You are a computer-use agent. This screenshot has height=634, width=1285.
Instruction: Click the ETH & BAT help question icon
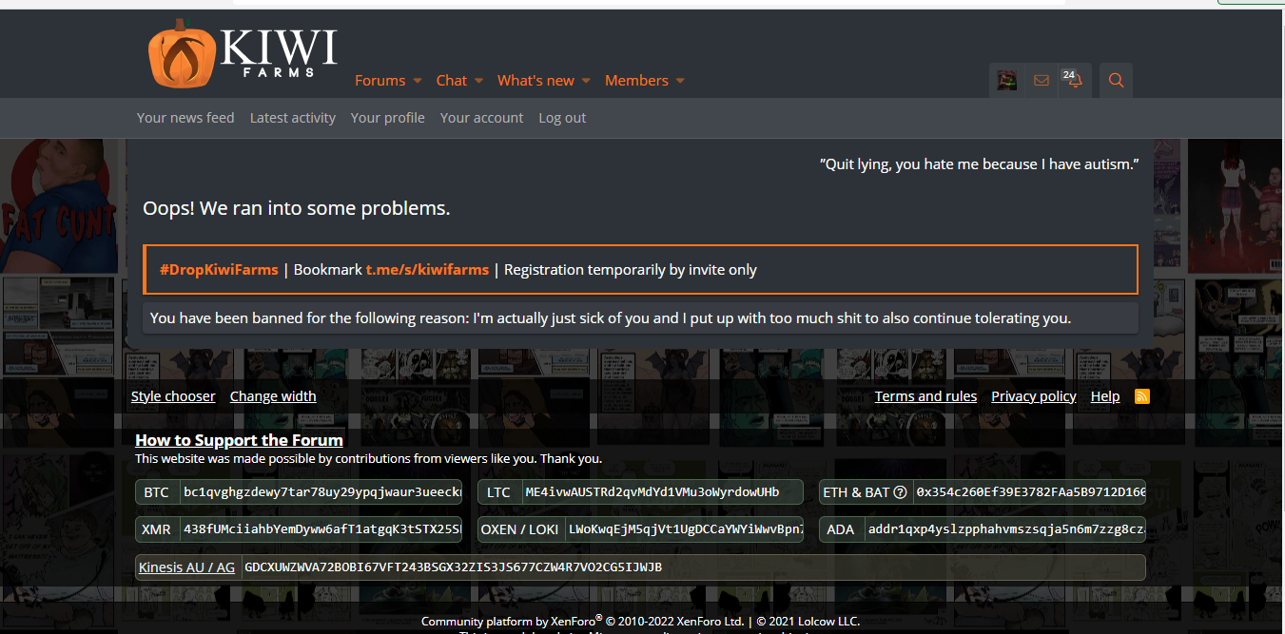[900, 492]
